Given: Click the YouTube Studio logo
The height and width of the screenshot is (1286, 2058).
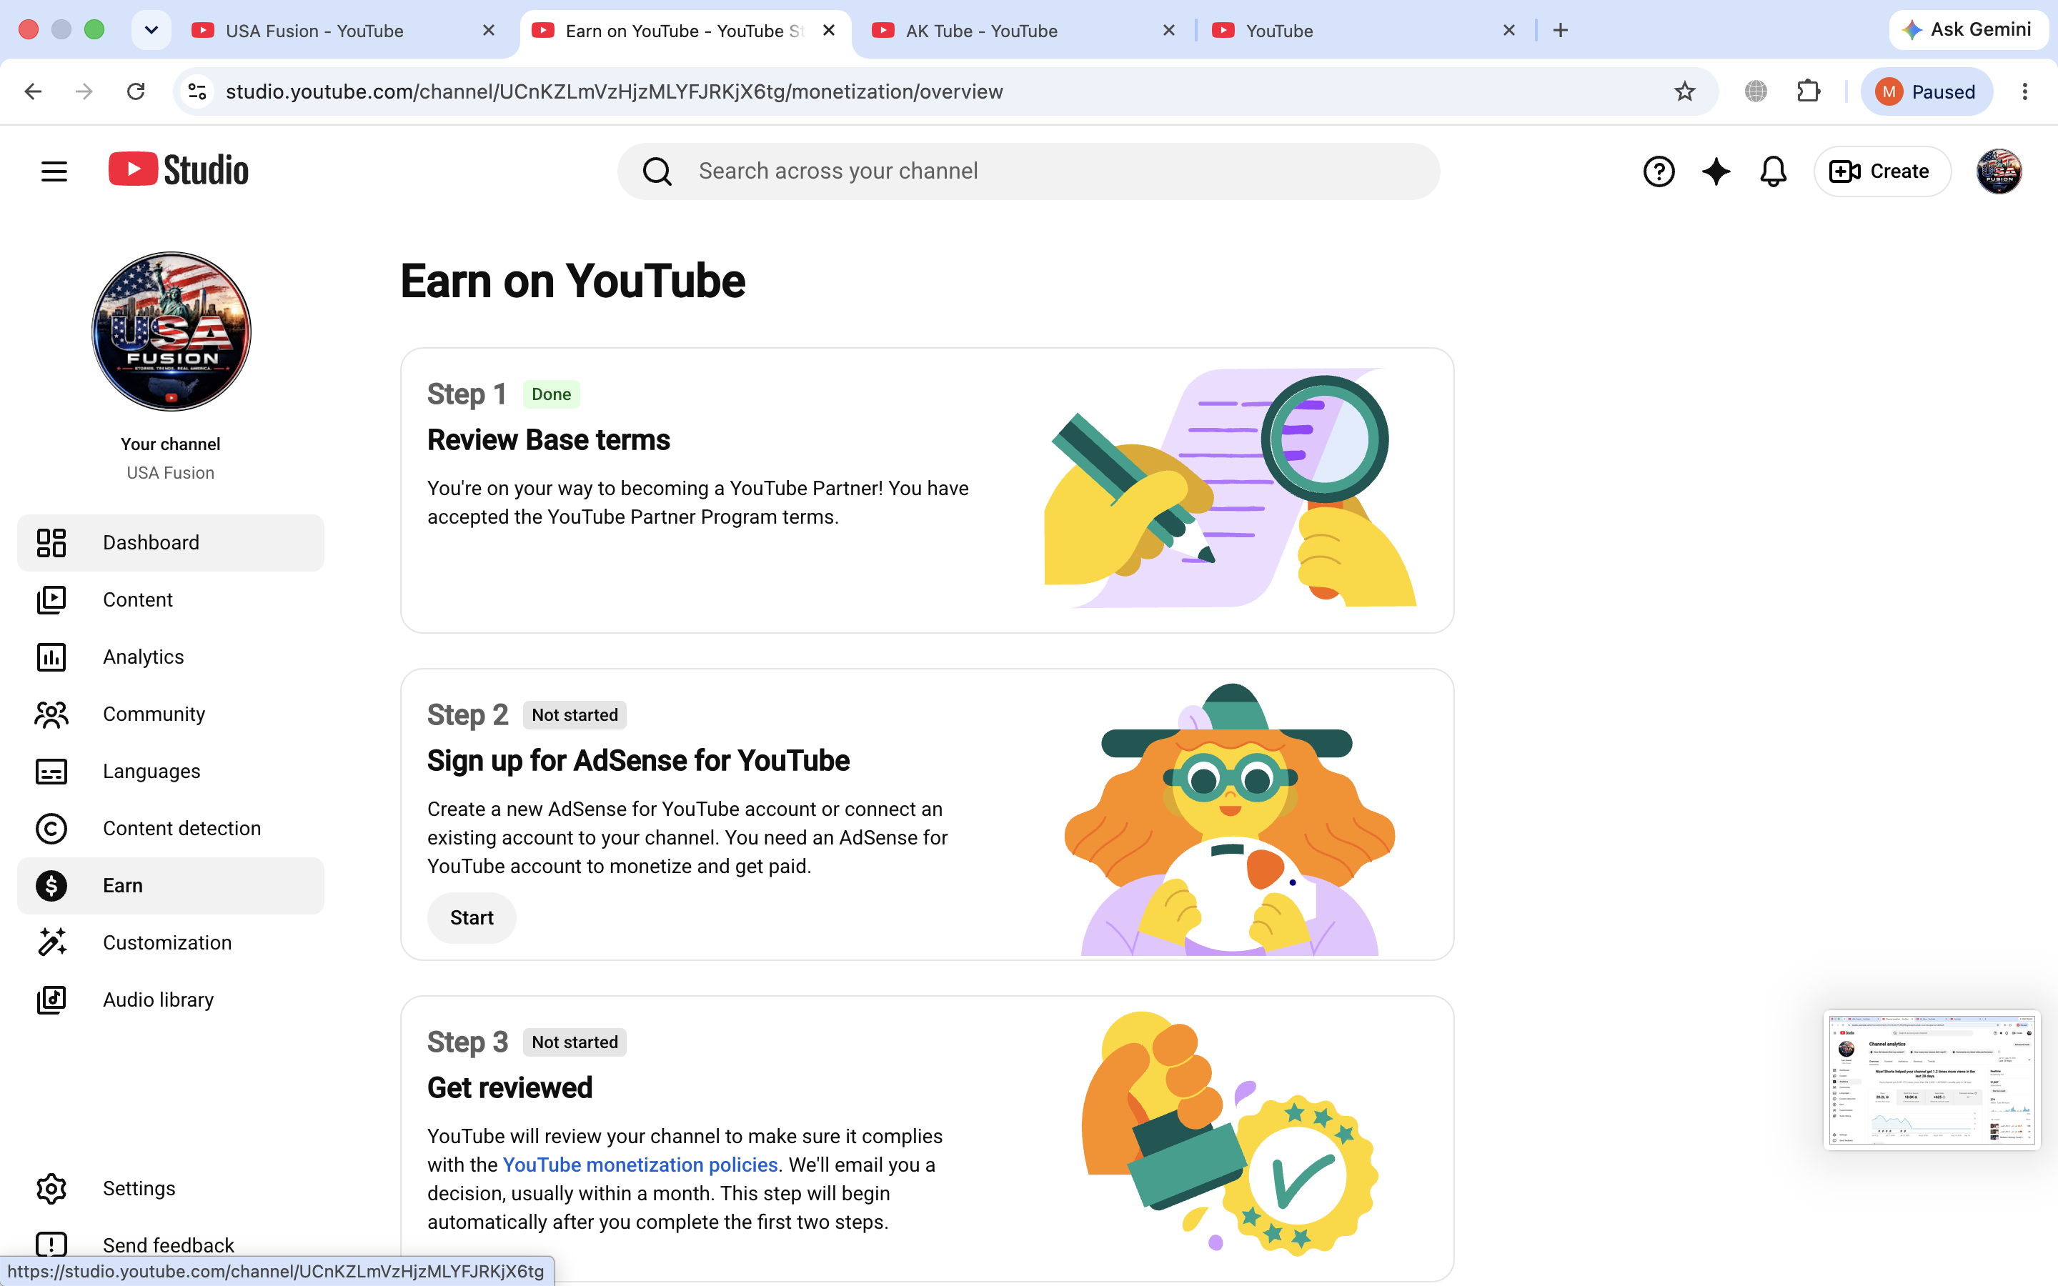Looking at the screenshot, I should click(x=179, y=170).
